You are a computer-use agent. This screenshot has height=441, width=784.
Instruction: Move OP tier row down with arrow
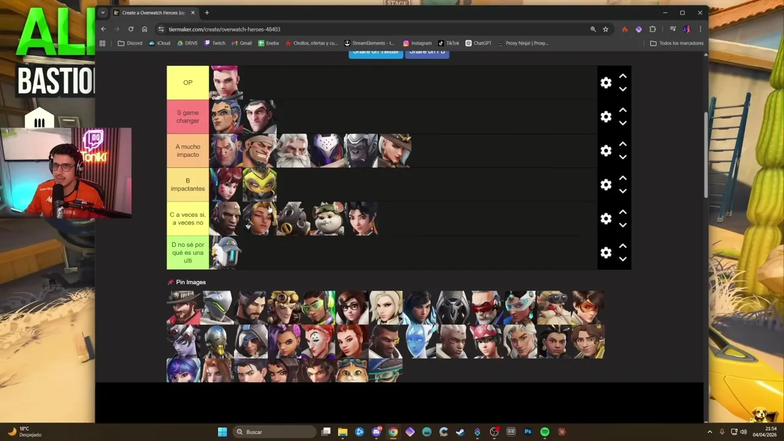point(622,89)
